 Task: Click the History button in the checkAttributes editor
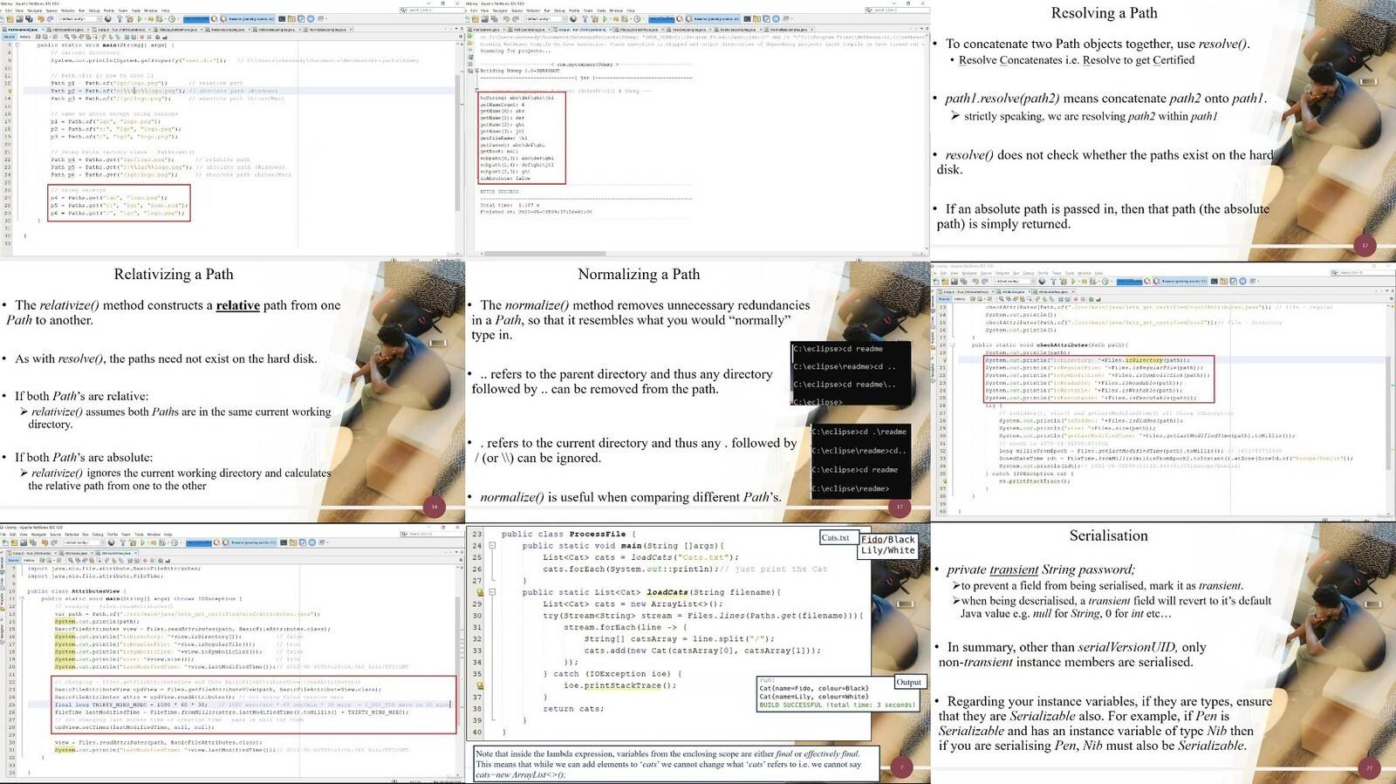(x=959, y=299)
